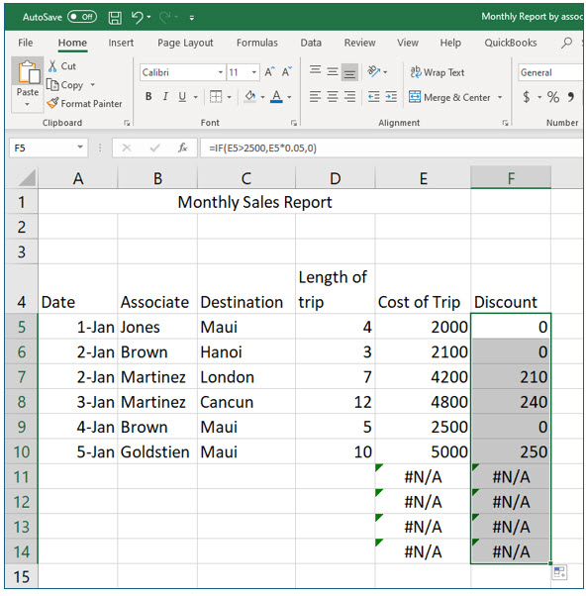Open the Calibri font name dropdown
The height and width of the screenshot is (596, 586).
click(220, 72)
